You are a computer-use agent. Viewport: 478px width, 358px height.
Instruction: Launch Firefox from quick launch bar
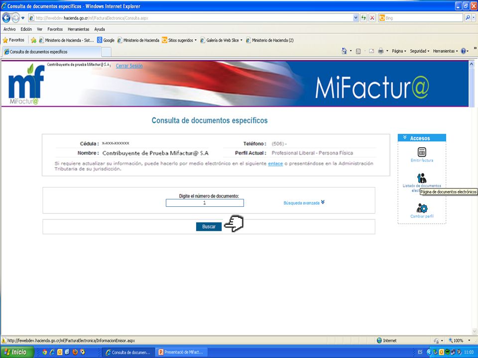pyautogui.click(x=75, y=352)
